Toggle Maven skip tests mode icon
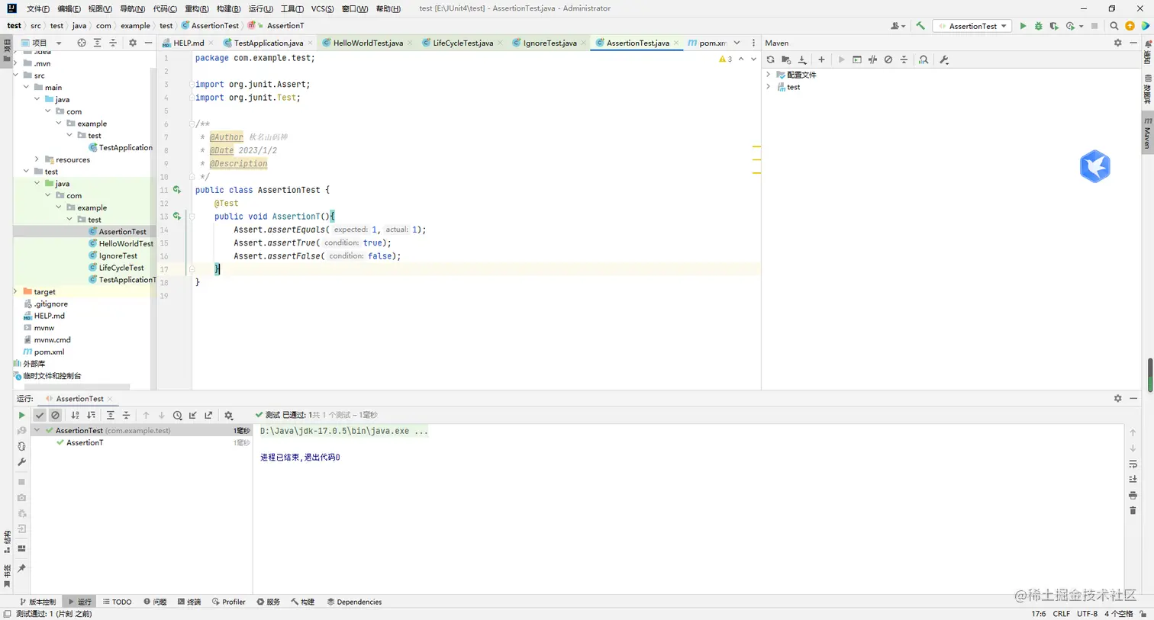This screenshot has height=620, width=1154. 888,59
